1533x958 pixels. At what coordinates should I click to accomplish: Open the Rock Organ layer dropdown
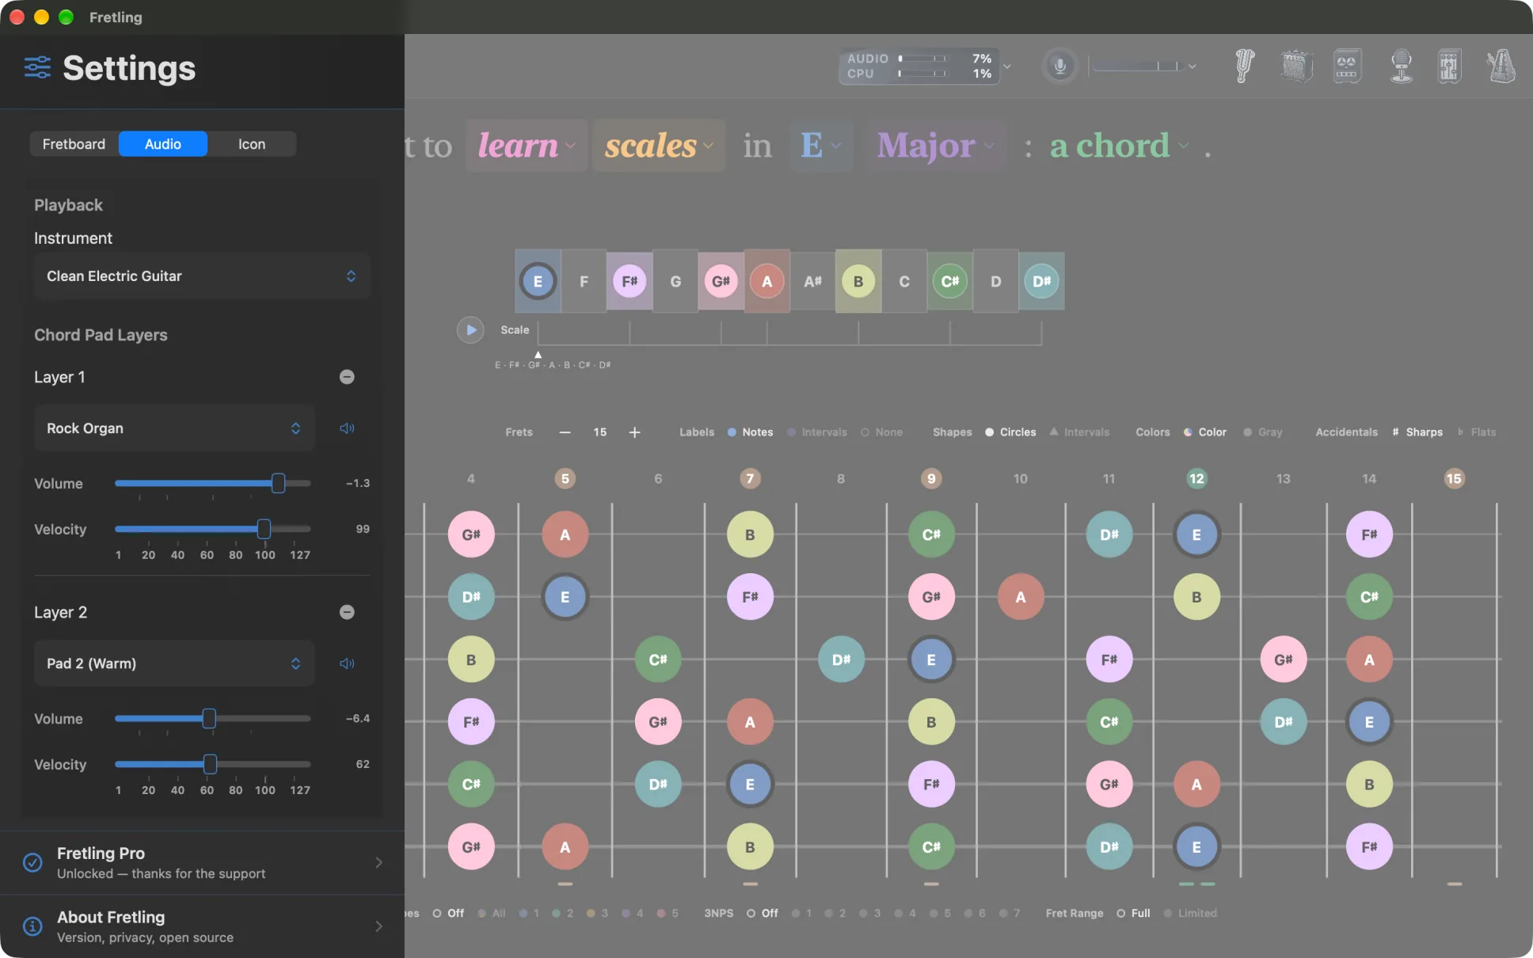tap(174, 428)
